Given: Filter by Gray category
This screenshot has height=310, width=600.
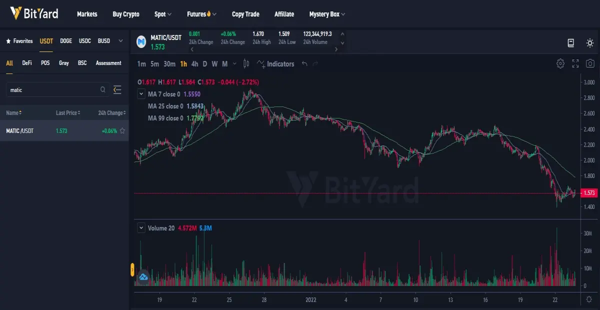Looking at the screenshot, I should coord(64,63).
